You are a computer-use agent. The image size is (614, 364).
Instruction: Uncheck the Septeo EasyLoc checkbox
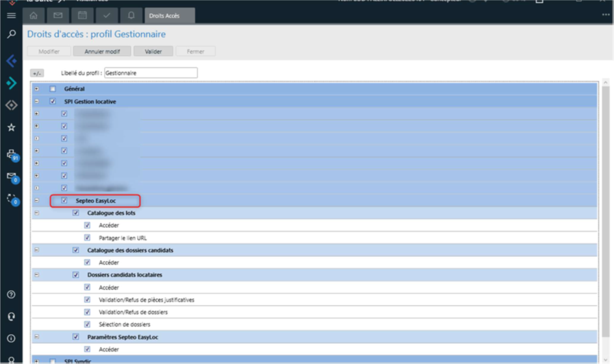tap(64, 200)
